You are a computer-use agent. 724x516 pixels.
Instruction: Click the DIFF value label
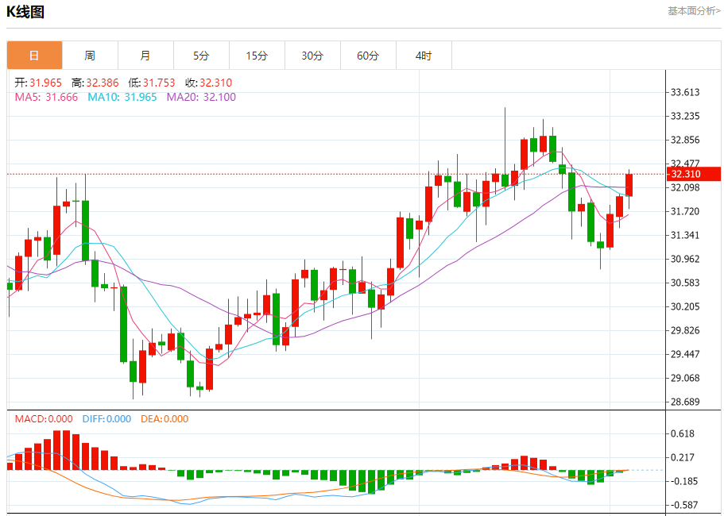(105, 418)
